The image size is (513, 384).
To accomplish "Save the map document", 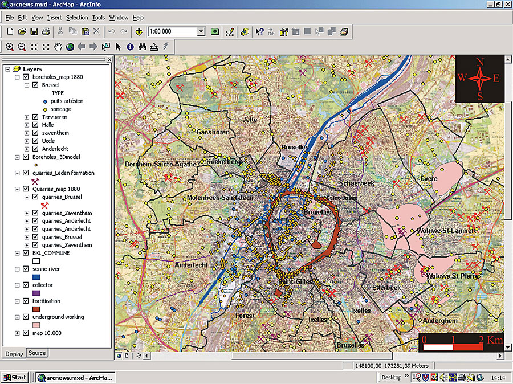I will (x=34, y=31).
